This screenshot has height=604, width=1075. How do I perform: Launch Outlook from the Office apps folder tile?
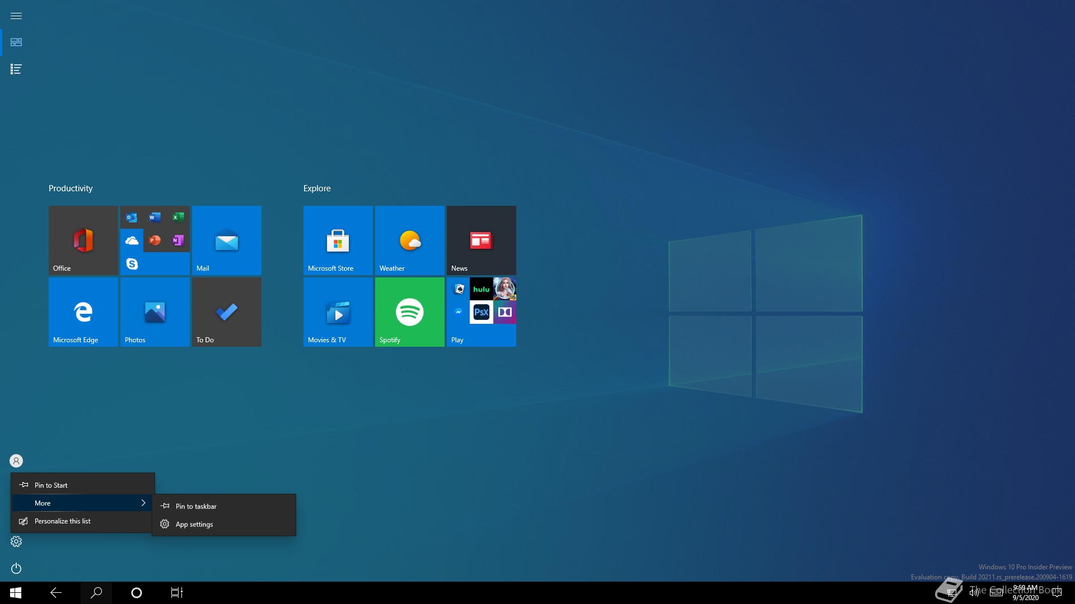[132, 217]
